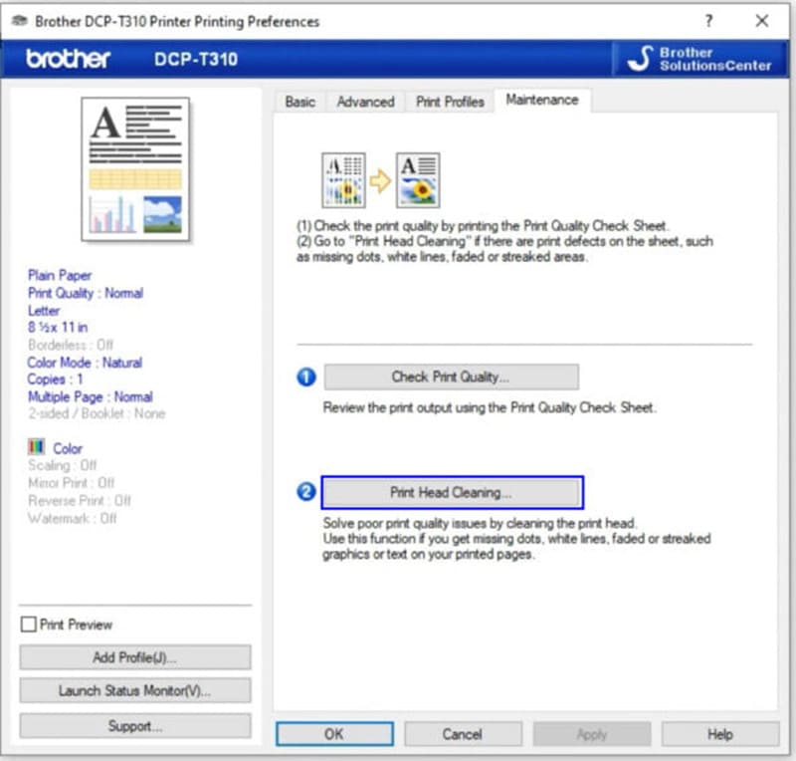Image resolution: width=796 pixels, height=761 pixels.
Task: Click '2-sided / Booklet : None' text
Action: point(97,413)
